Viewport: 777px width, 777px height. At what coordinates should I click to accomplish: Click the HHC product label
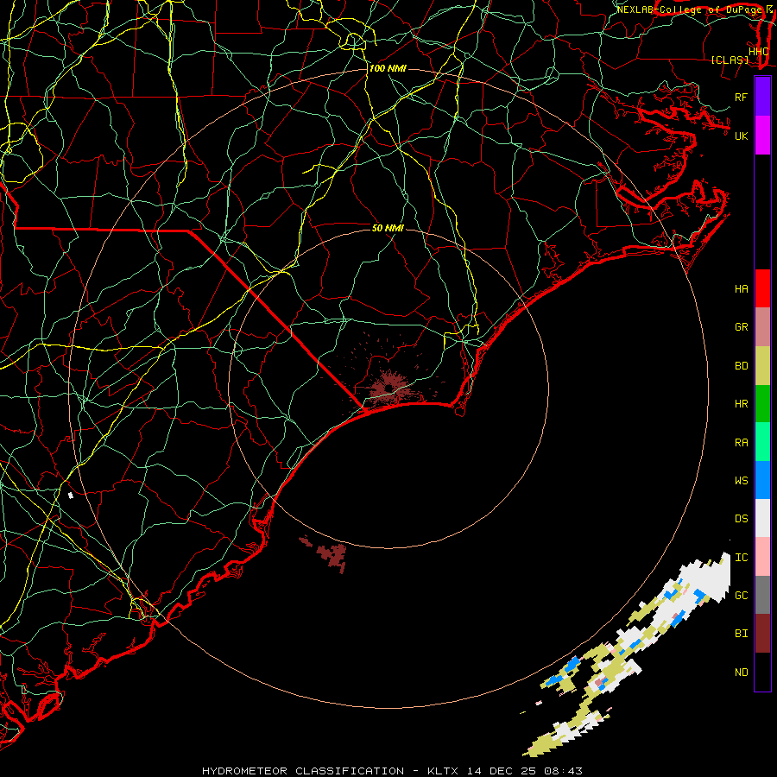click(x=758, y=51)
